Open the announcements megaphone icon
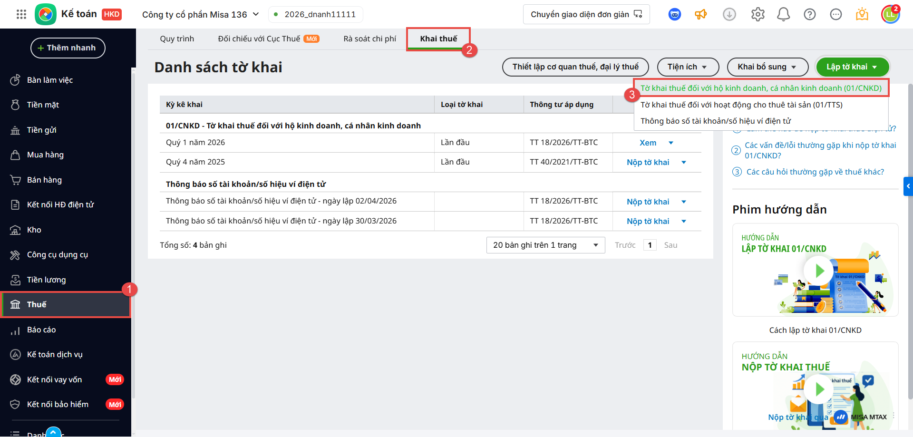This screenshot has height=437, width=913. (700, 14)
